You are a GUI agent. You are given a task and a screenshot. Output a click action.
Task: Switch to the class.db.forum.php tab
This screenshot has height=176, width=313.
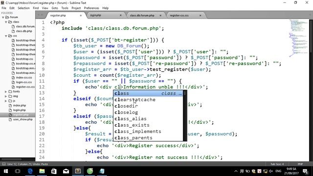click(x=142, y=15)
